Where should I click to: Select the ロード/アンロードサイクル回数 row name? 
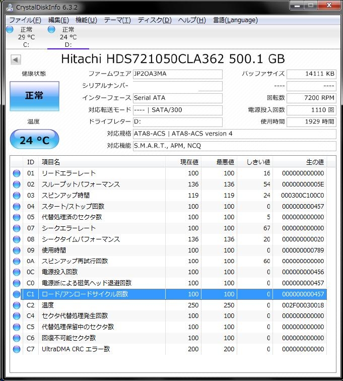(85, 294)
